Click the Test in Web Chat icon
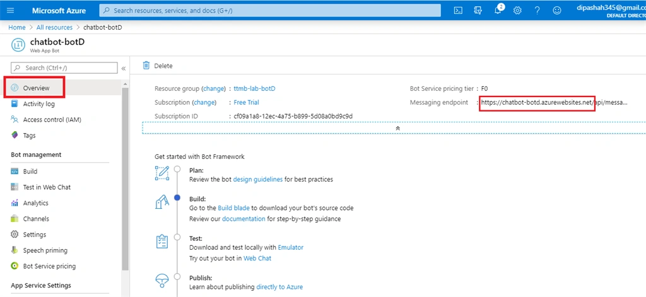646x297 pixels. pos(15,187)
